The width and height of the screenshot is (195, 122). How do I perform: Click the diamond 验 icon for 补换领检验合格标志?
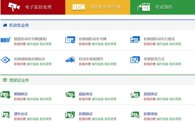tap(5, 60)
